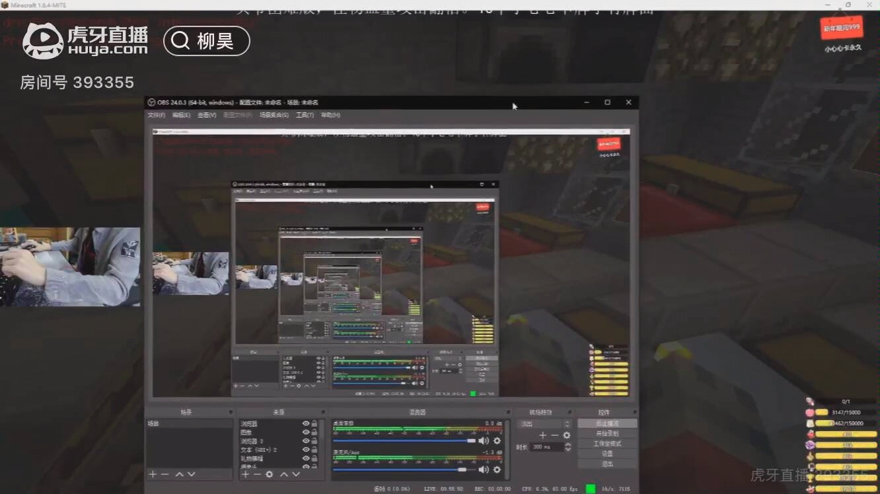Open 场景集合(S) menu in main OBS window
The image size is (880, 494).
coord(274,115)
